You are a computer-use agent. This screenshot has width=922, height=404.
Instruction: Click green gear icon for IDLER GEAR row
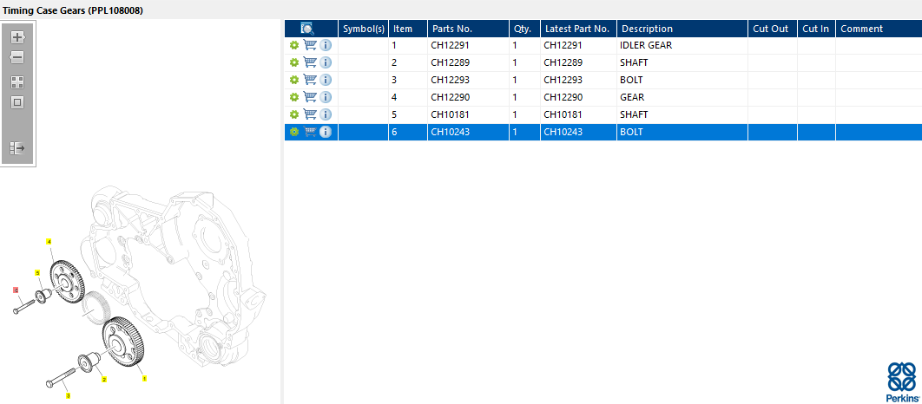[294, 45]
